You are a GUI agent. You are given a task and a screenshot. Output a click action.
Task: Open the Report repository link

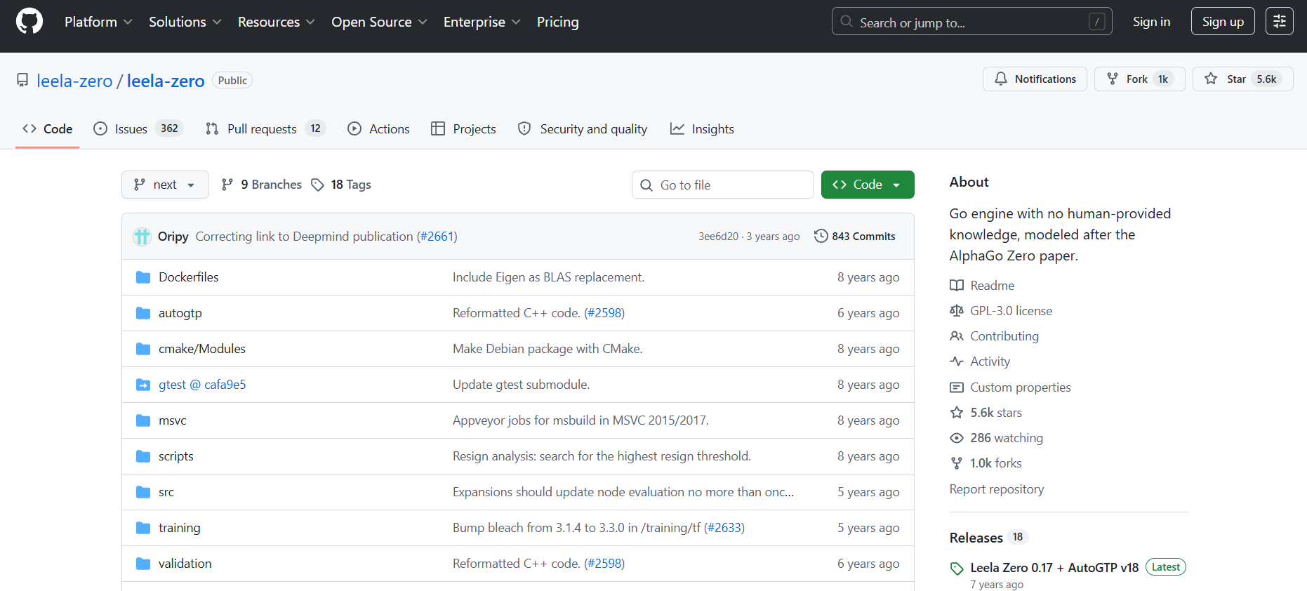point(997,489)
